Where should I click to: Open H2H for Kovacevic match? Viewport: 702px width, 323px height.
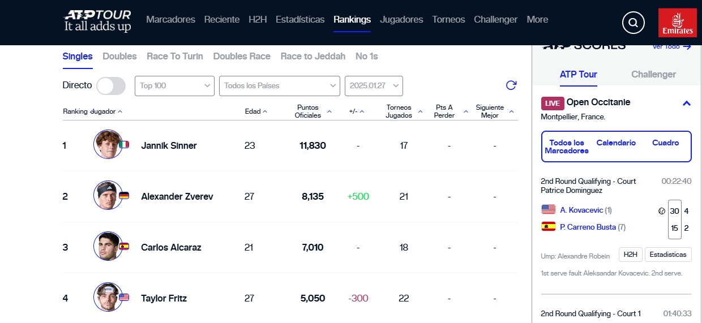[x=630, y=255]
